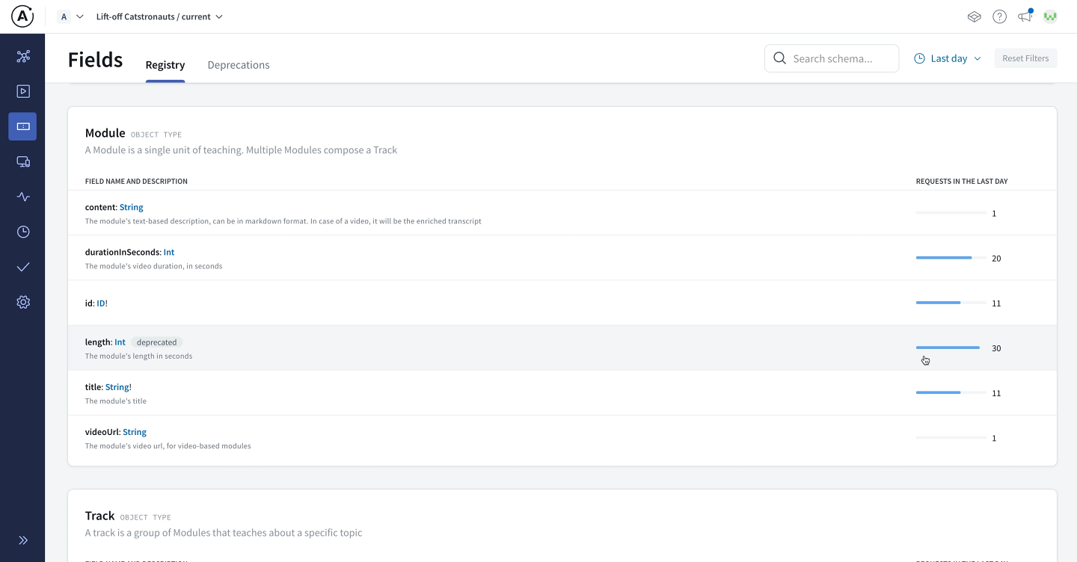Open the Checks checkmark sidebar icon
1077x562 pixels.
click(x=23, y=267)
